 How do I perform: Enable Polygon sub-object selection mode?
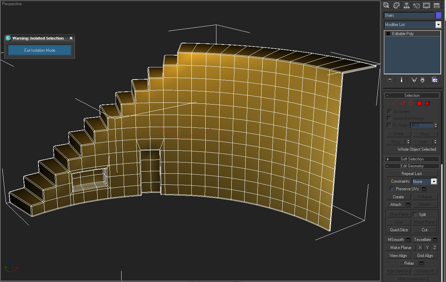pos(420,103)
